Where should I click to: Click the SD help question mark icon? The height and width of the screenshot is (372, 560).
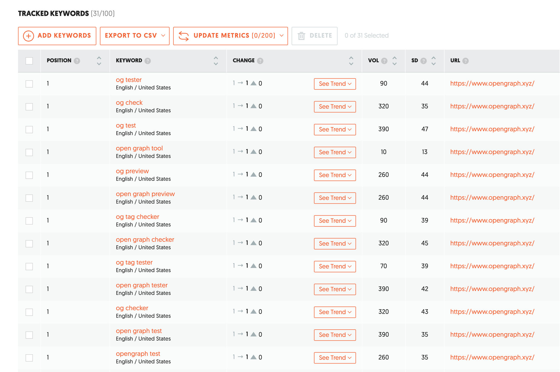pos(424,61)
